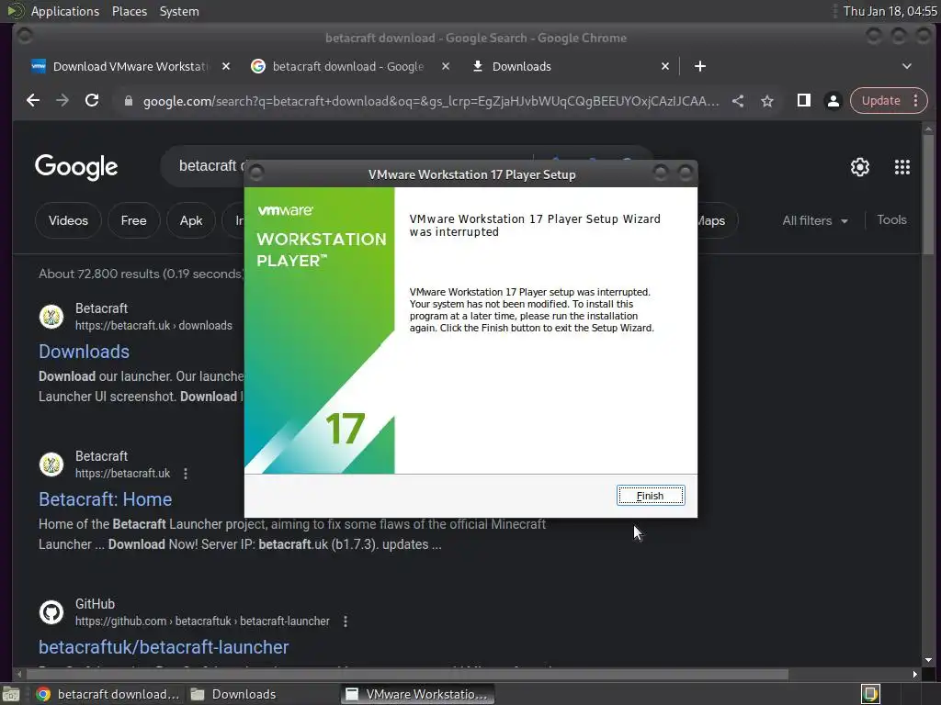The image size is (941, 705).
Task: Open the Places menu
Action: click(130, 11)
